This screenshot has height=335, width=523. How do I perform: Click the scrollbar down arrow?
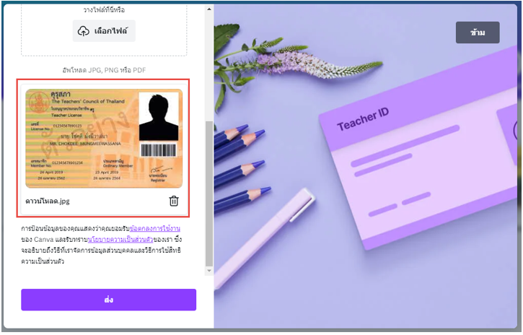coord(208,271)
